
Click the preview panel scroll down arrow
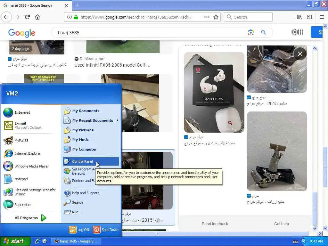point(315,228)
